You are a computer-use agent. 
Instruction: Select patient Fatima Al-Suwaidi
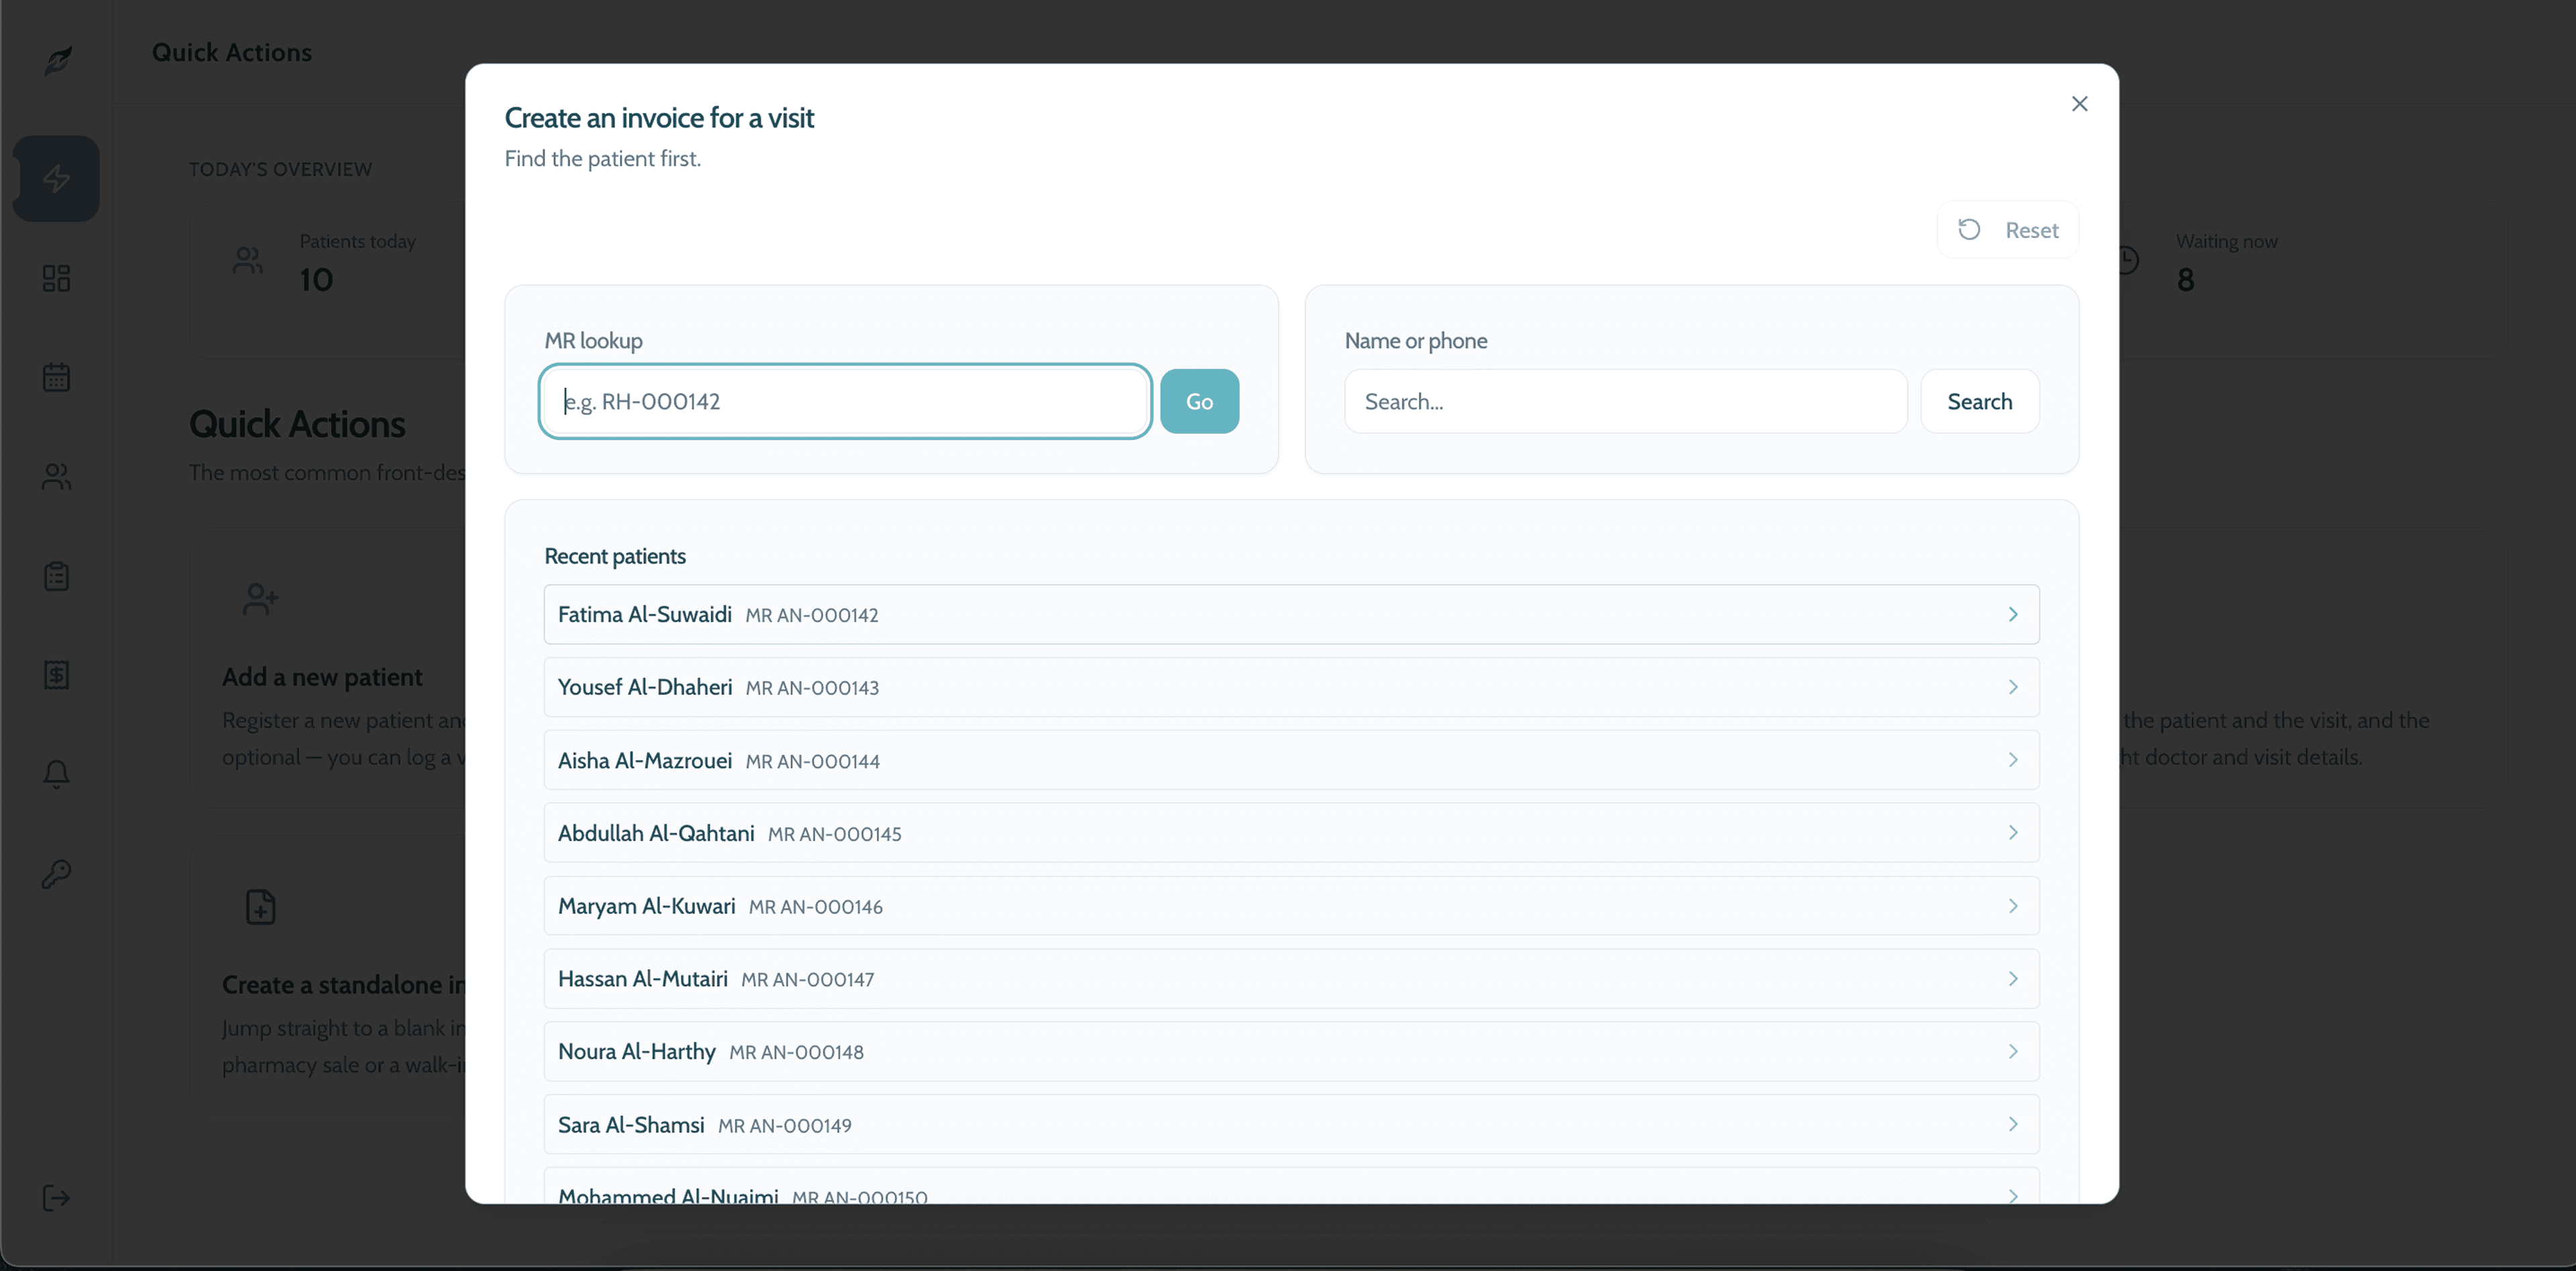click(x=1291, y=614)
